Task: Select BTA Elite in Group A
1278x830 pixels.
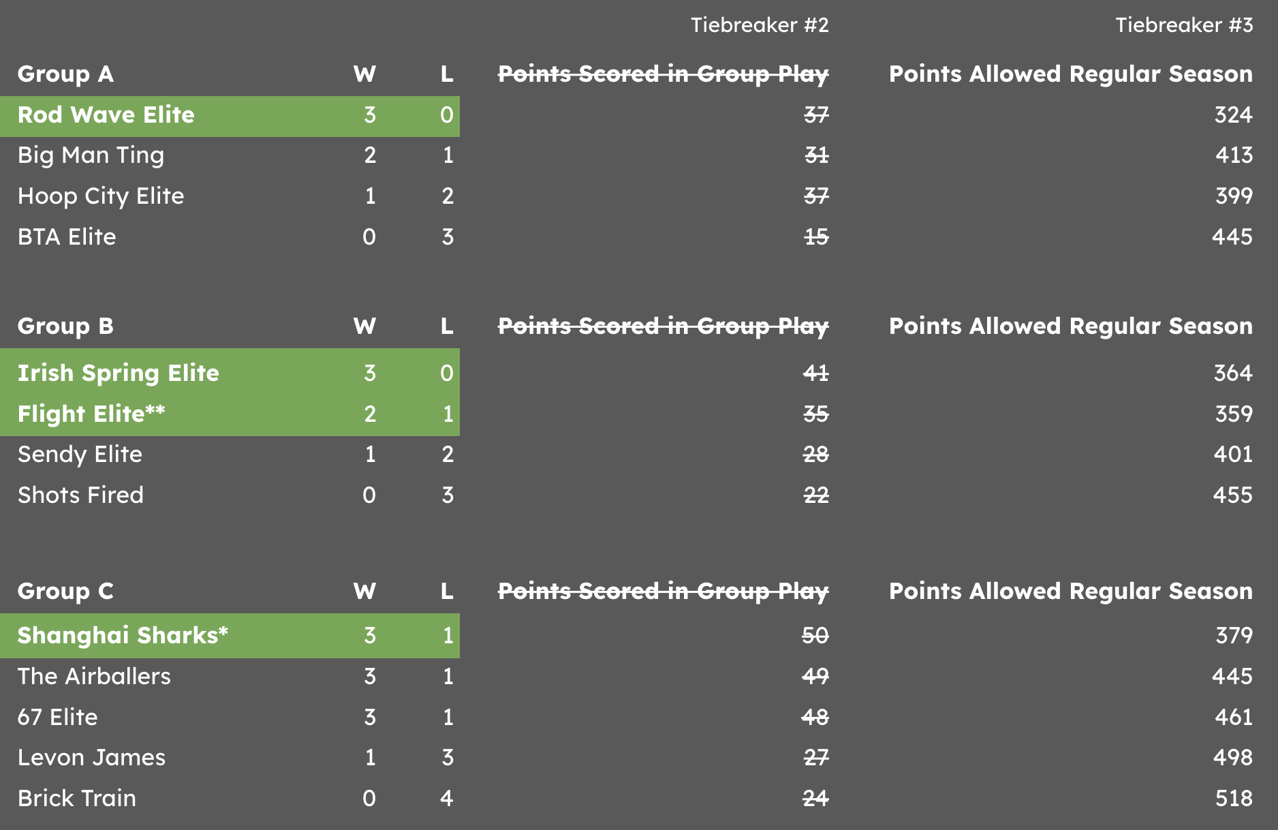Action: coord(67,237)
